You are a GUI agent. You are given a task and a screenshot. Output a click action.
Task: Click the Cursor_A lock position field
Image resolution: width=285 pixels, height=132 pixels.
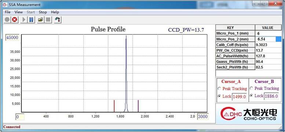tap(240, 97)
